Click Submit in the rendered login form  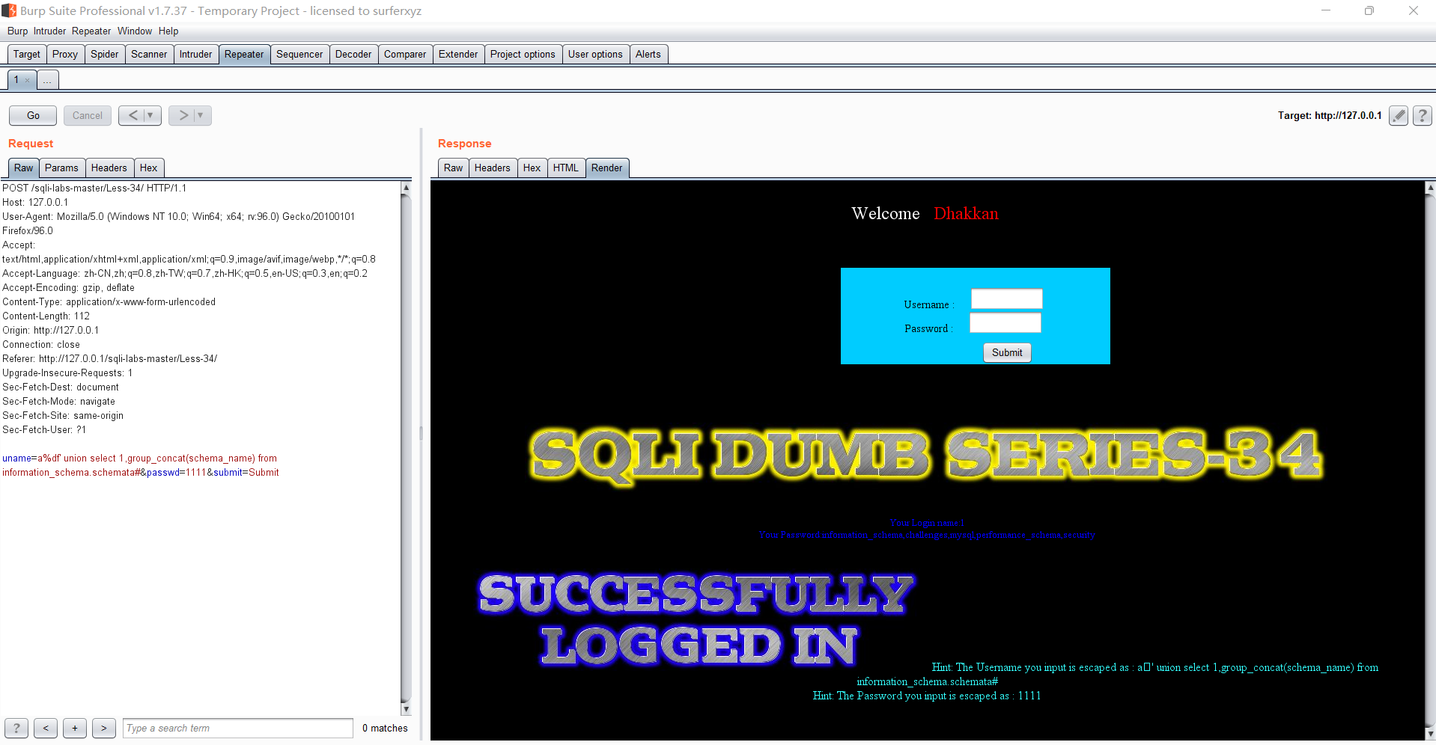click(x=1007, y=352)
